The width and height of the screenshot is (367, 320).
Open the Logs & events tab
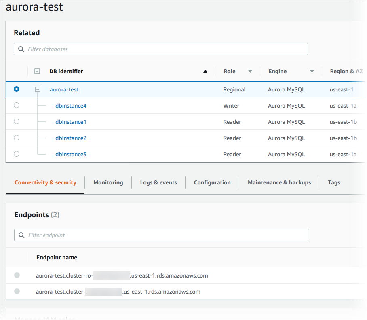pos(158,182)
